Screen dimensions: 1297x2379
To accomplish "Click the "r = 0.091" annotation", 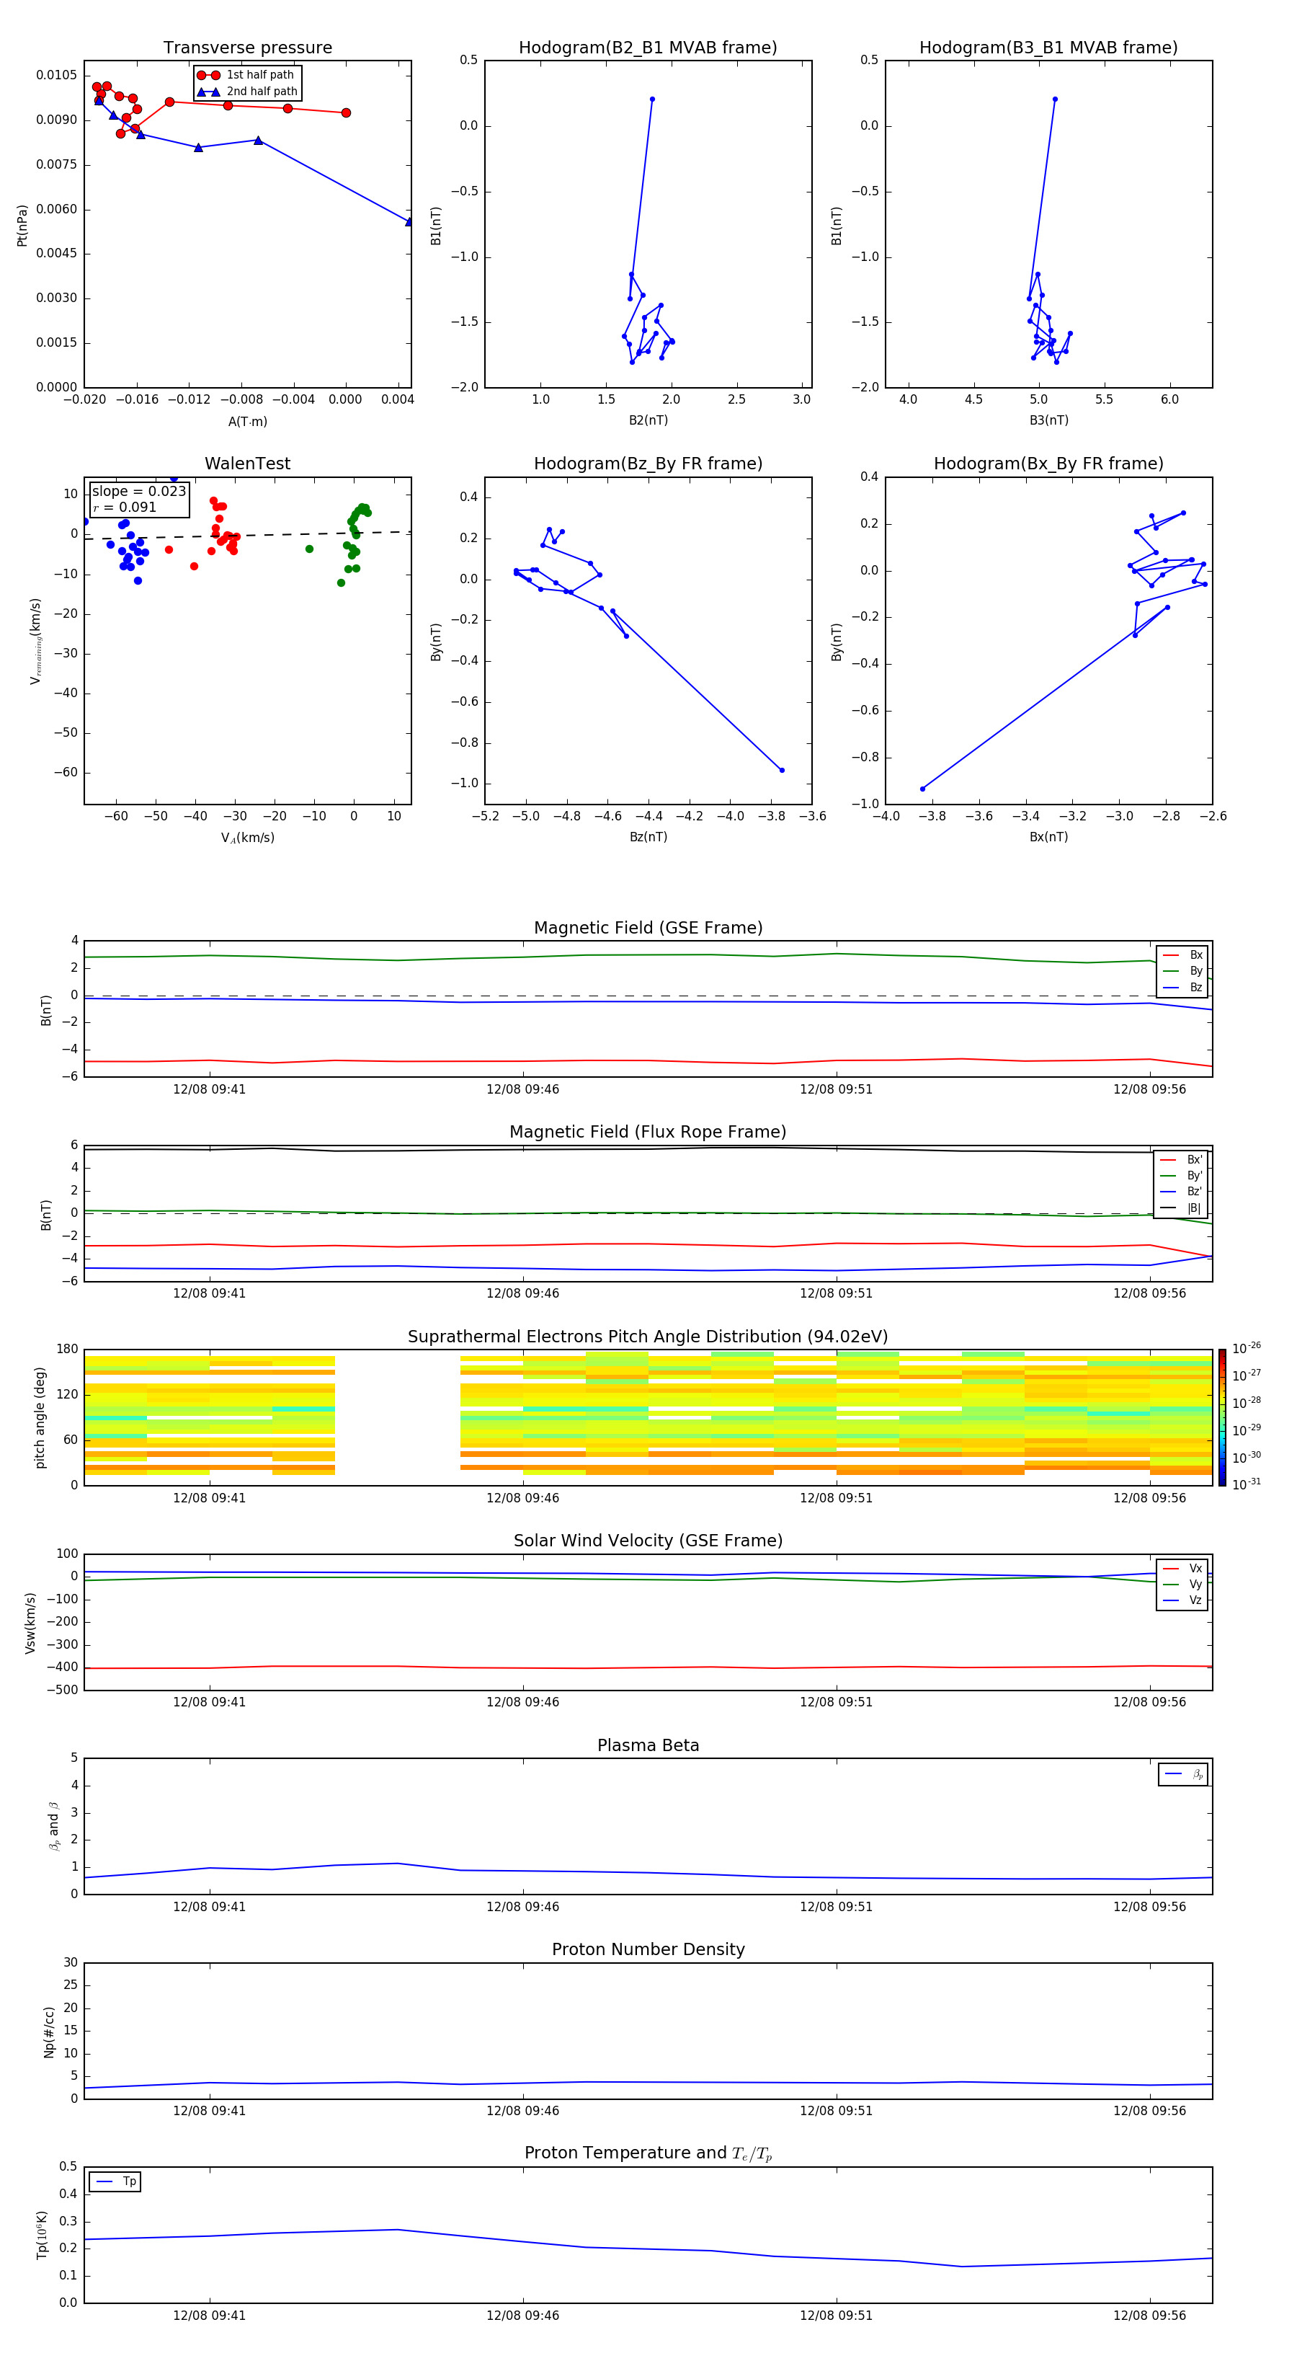I will pos(125,507).
